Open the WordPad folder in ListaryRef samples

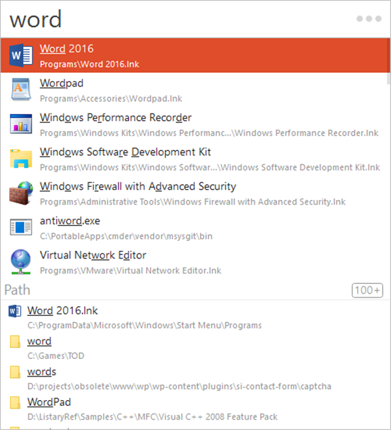[x=49, y=403]
